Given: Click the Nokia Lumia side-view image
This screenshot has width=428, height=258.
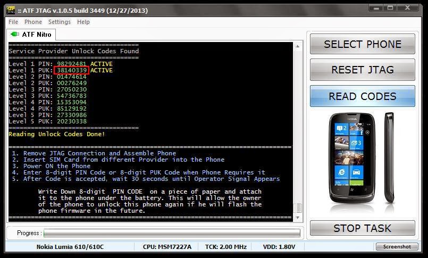Looking at the screenshot, I should (389, 158).
